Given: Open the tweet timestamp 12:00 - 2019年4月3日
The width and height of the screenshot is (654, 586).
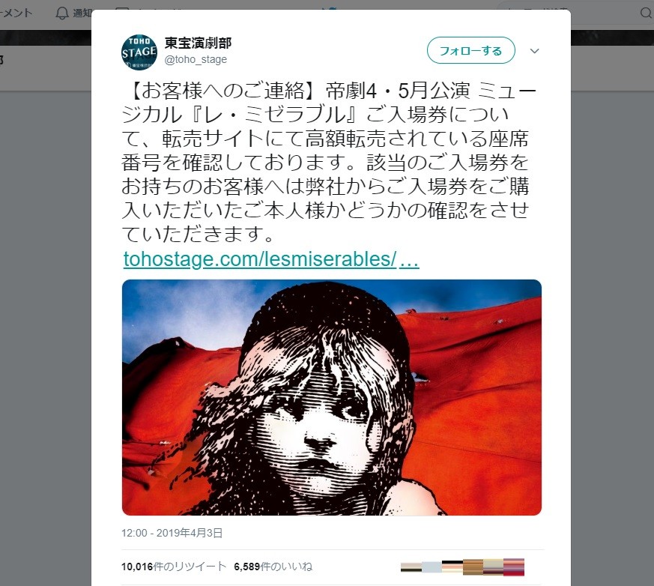Looking at the screenshot, I should pos(172,533).
